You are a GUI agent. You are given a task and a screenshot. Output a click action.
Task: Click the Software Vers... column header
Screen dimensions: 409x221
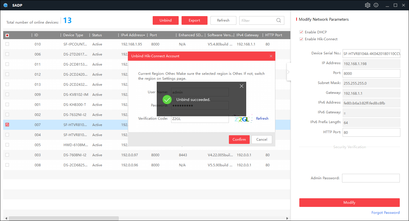click(219, 35)
